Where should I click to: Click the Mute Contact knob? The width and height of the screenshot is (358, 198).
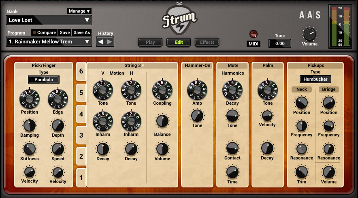[232, 148]
